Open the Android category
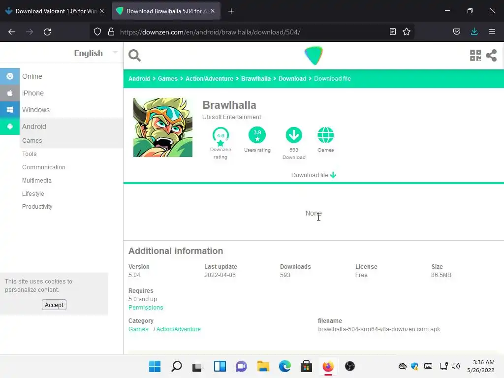This screenshot has width=504, height=378. (34, 126)
